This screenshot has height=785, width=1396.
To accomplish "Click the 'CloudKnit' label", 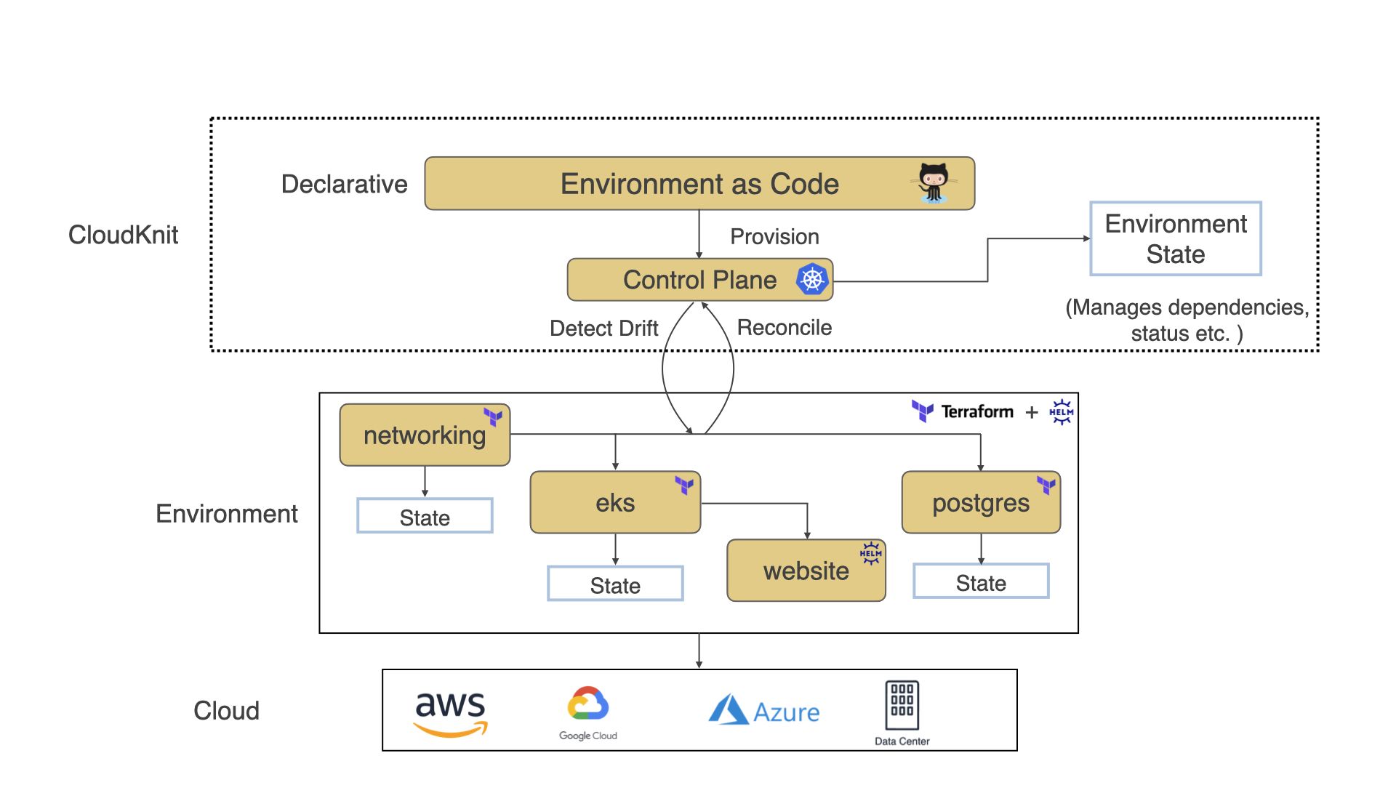I will click(x=123, y=235).
